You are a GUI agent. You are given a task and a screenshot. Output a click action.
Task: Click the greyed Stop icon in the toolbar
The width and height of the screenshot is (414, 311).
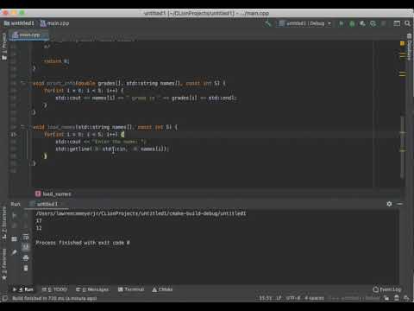pos(384,23)
